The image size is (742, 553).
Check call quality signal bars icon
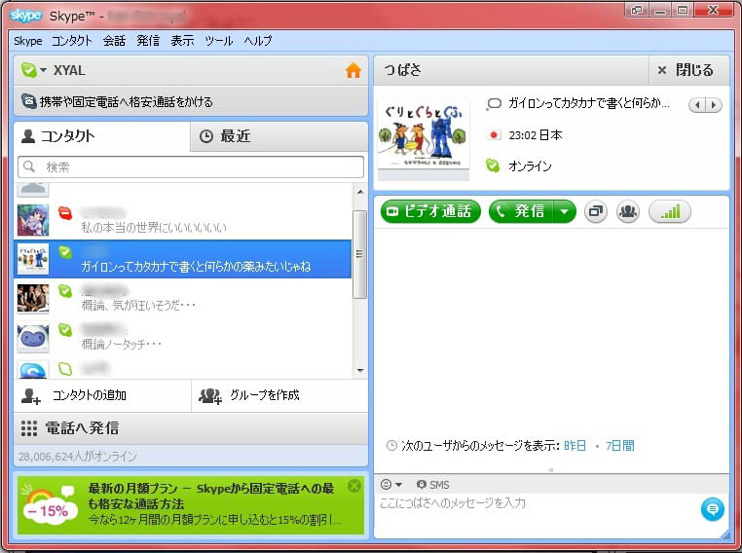click(670, 211)
